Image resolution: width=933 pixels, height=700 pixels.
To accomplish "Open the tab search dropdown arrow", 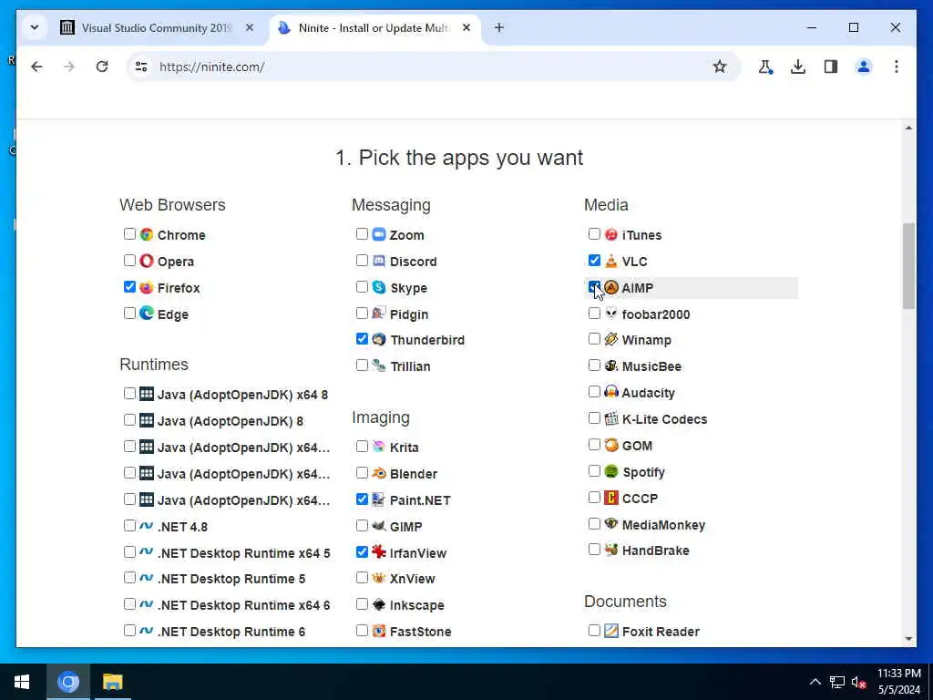I will pos(35,27).
